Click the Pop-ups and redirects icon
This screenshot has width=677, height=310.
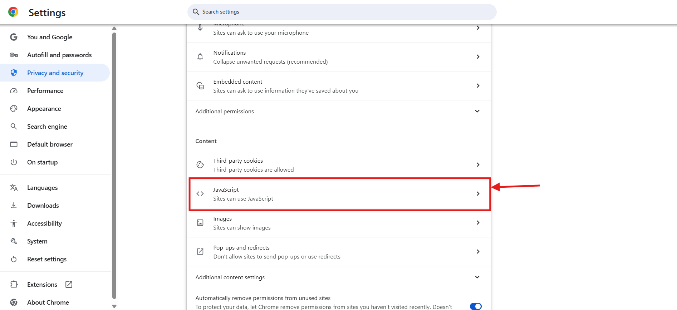[200, 251]
